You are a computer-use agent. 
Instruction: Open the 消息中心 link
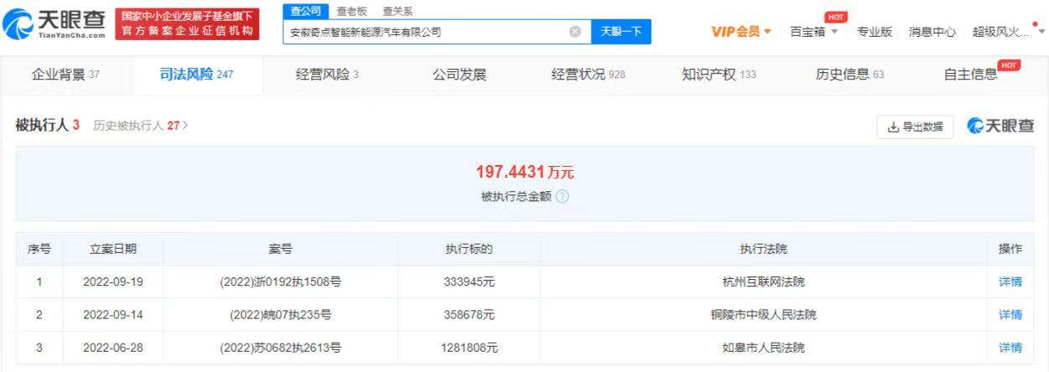point(932,32)
